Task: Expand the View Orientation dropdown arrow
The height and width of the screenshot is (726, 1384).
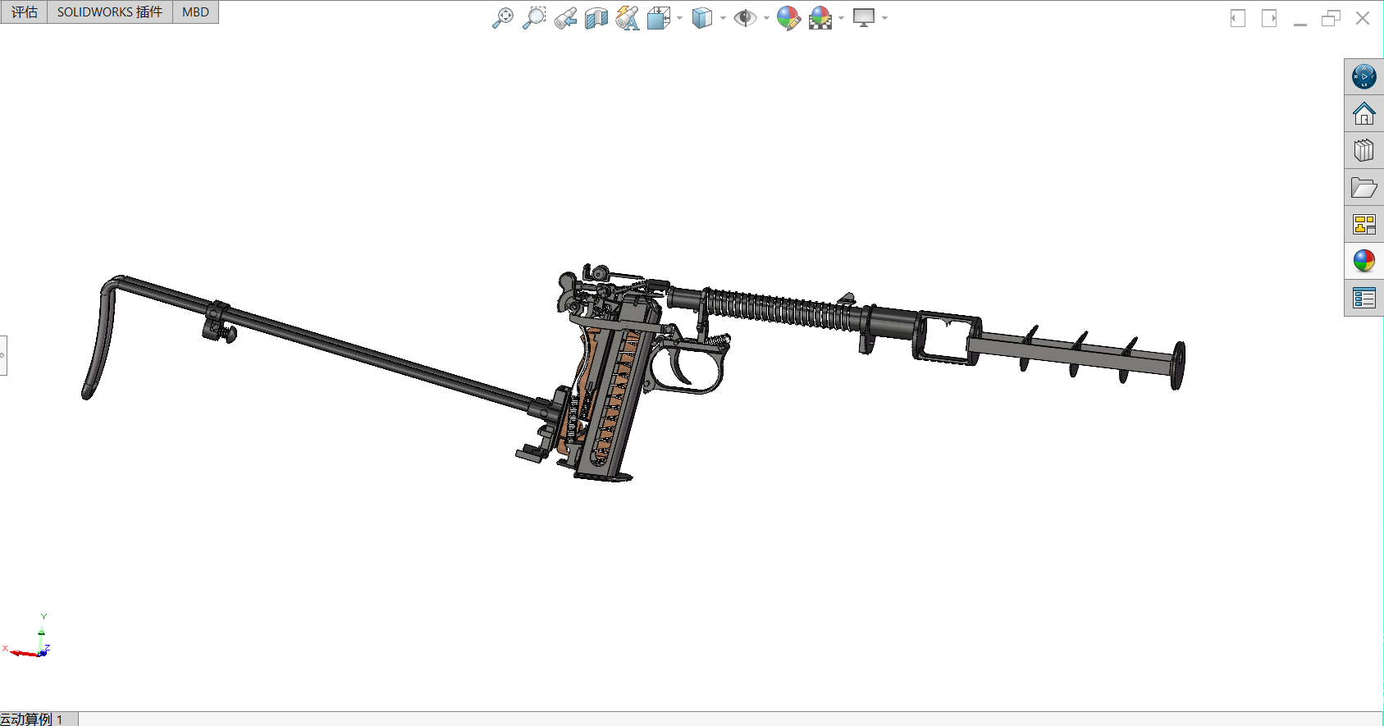Action: pos(679,18)
